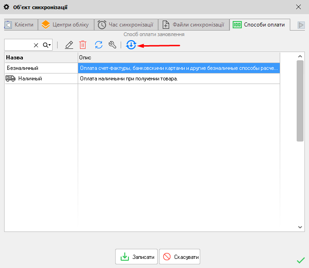This screenshot has height=268, width=309.
Task: Click the green checkmark in bottom corner
Action: tap(300, 260)
